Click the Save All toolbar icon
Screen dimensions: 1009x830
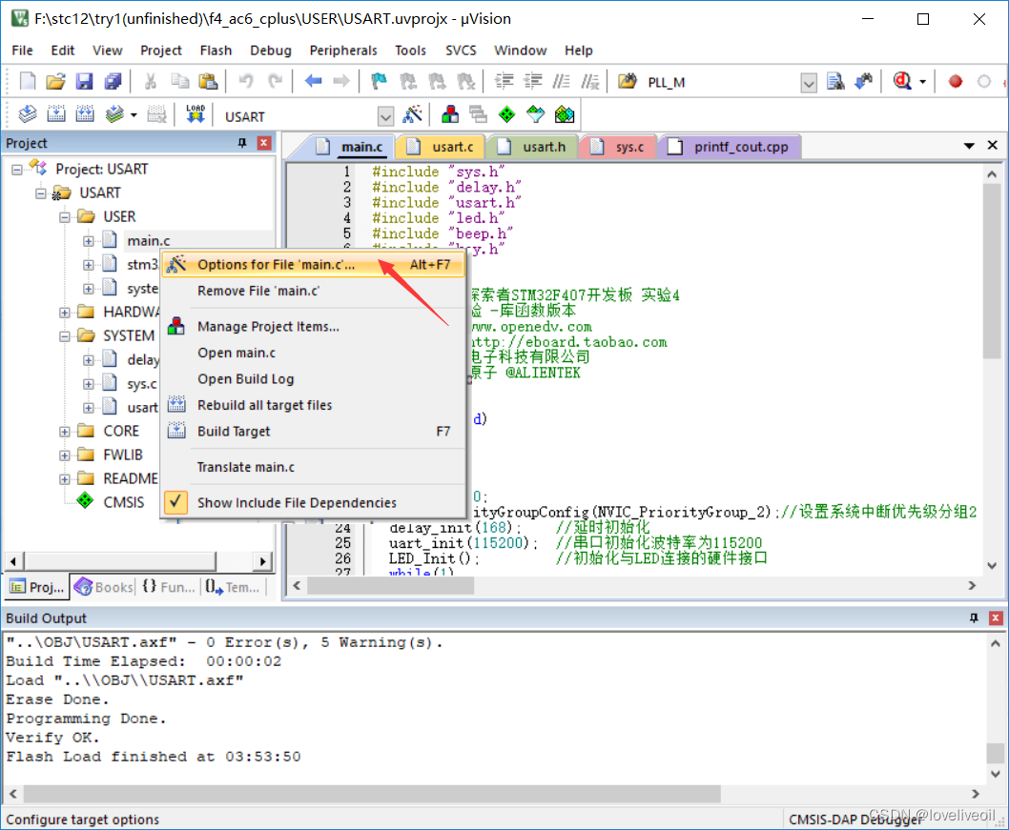tap(113, 82)
